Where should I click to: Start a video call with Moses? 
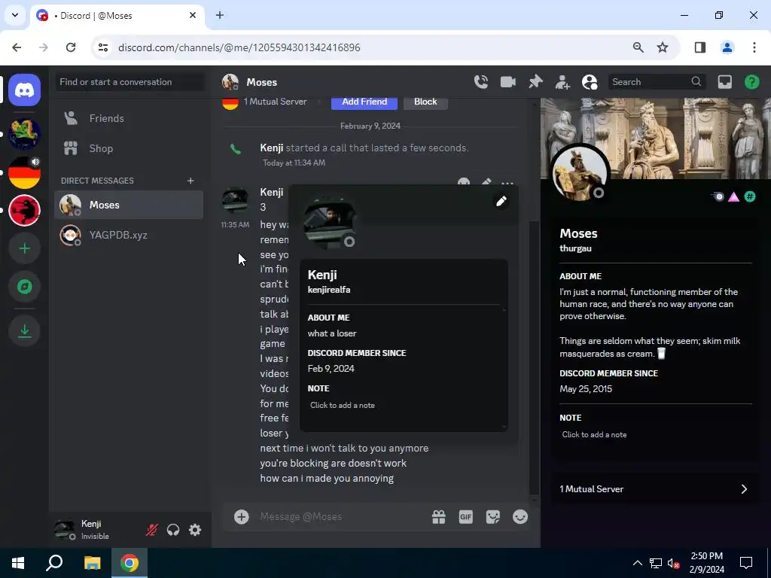coord(508,81)
